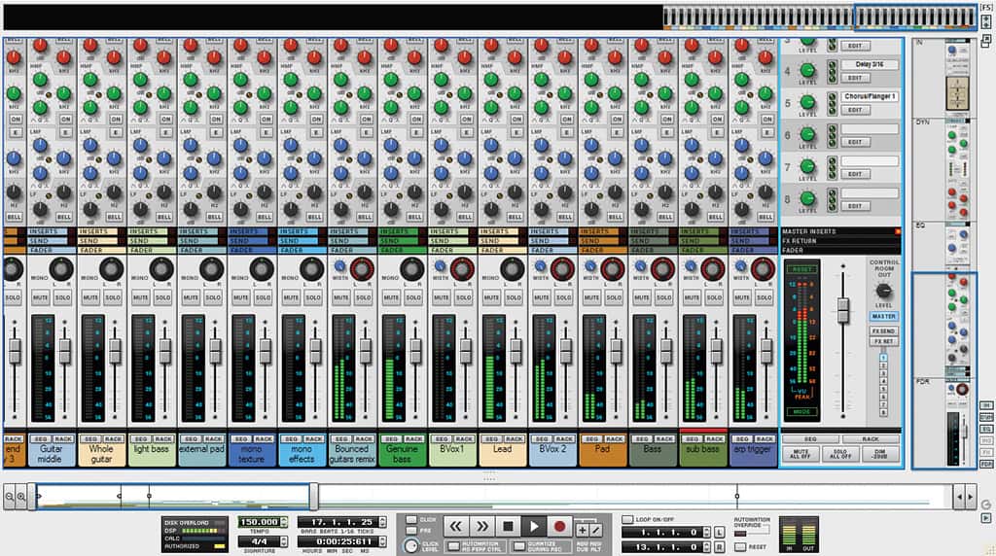
Task: Rewind the song position
Action: (x=455, y=526)
